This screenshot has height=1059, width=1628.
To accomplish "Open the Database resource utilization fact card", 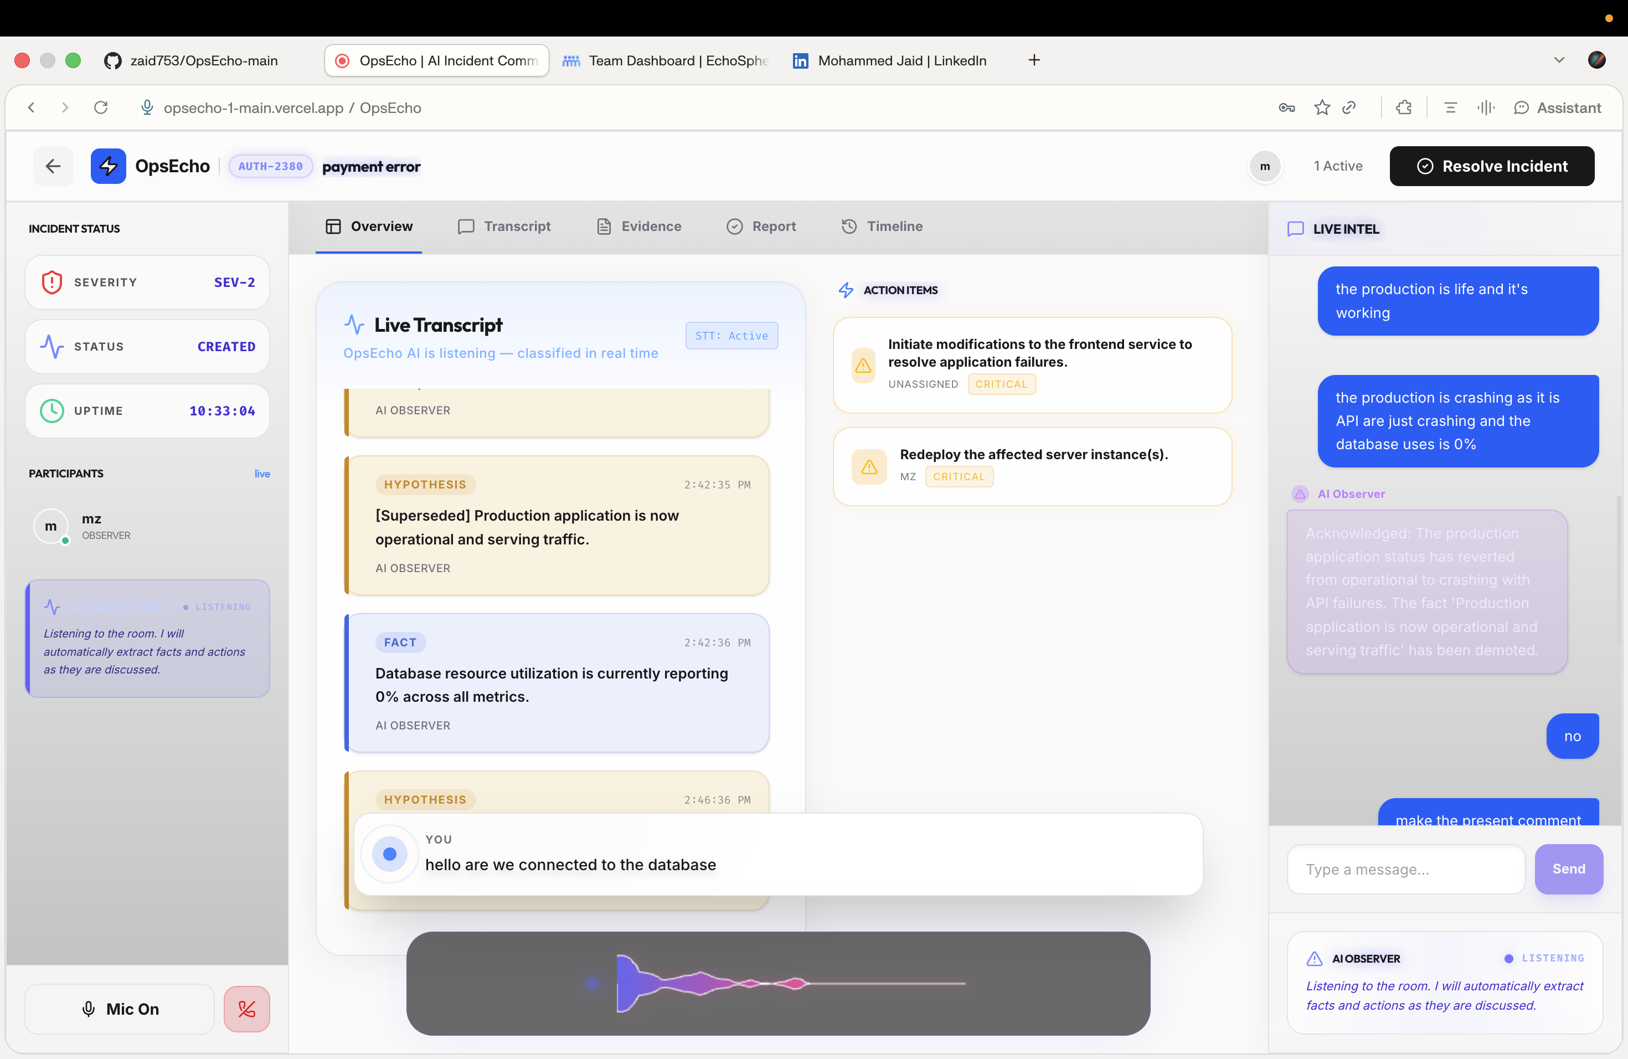I will point(556,683).
